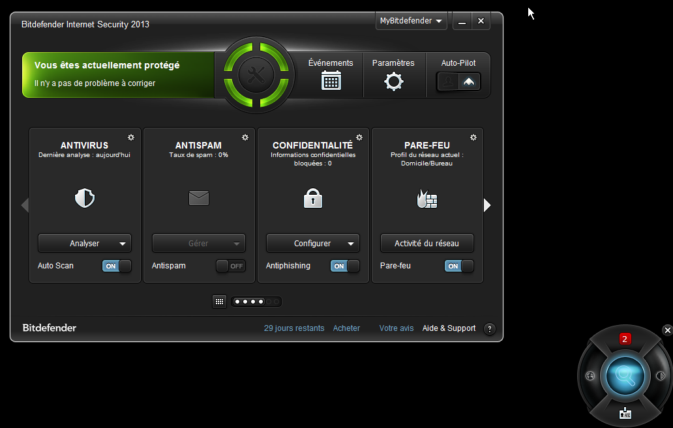Toggle the Antiphishing switch
The height and width of the screenshot is (428, 673).
point(345,266)
